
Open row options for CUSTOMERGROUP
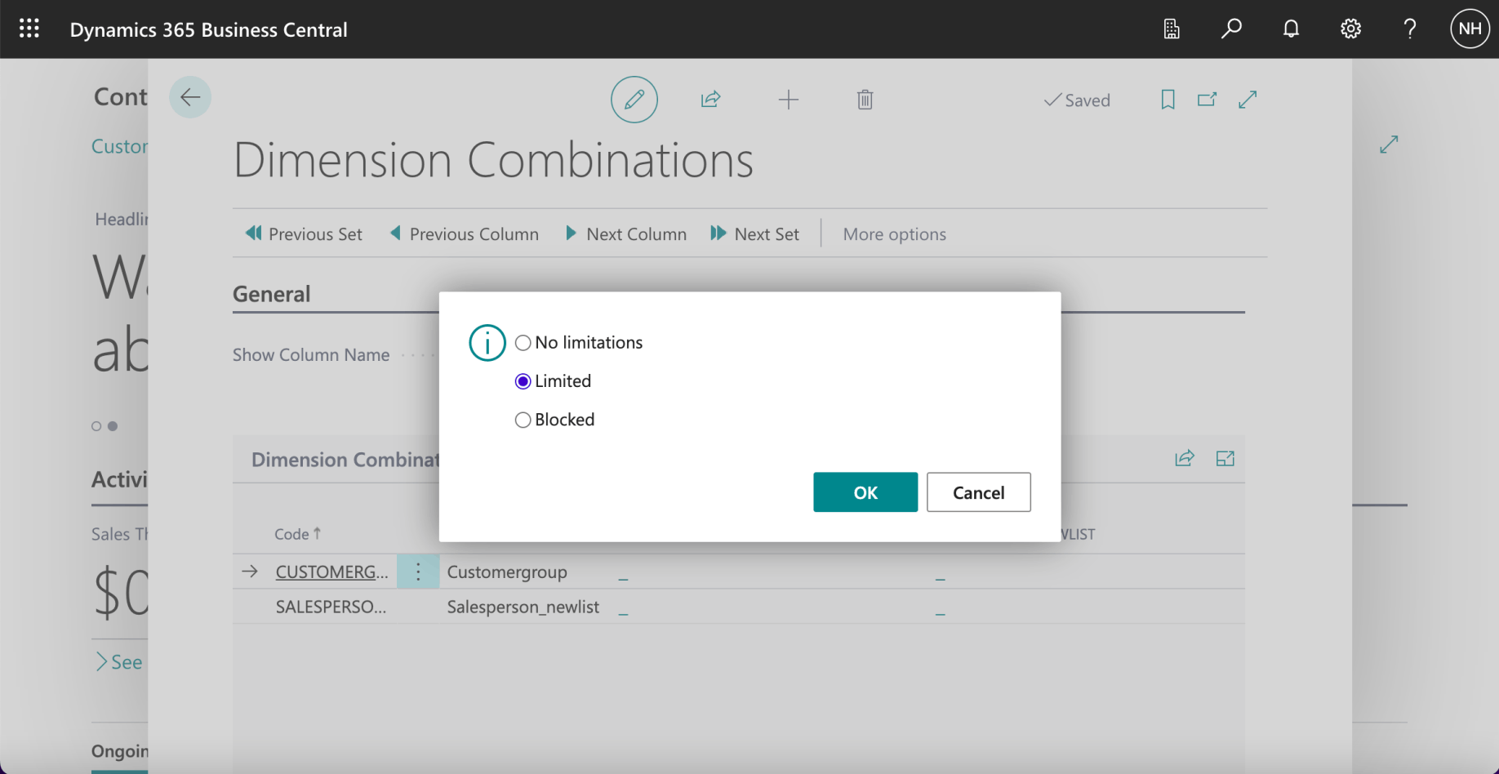coord(418,572)
